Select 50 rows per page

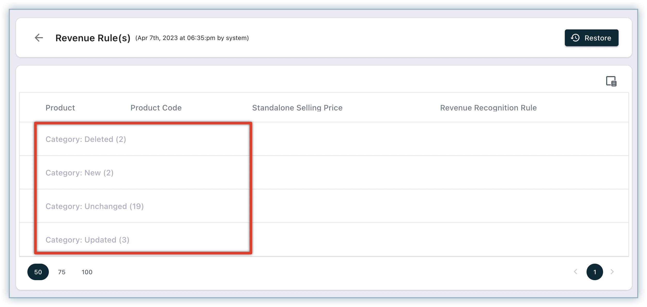click(x=38, y=272)
